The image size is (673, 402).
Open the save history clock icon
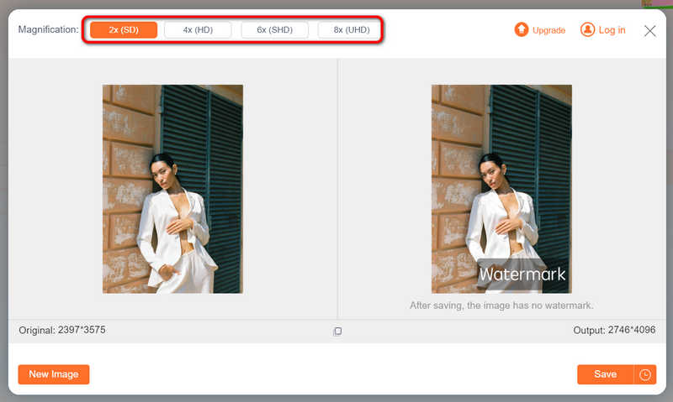[x=645, y=374]
